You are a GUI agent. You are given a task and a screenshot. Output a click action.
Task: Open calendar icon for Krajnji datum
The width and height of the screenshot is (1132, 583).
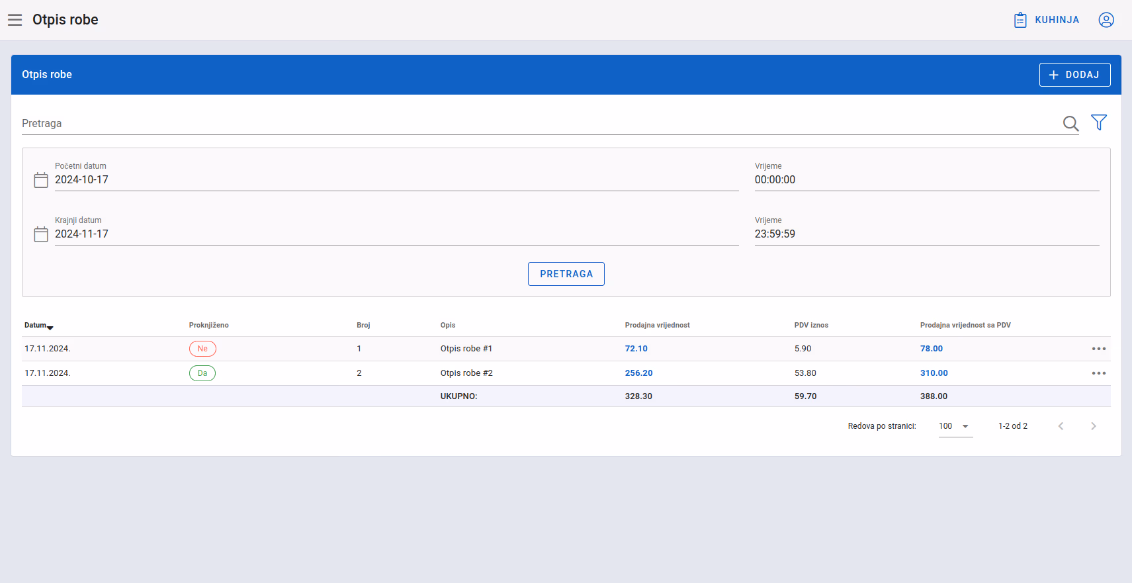point(41,234)
